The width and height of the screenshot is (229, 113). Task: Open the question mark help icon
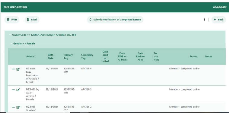click(204, 20)
